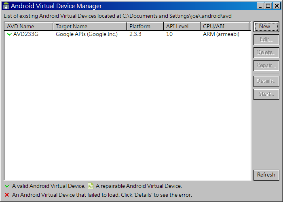The width and height of the screenshot is (283, 202).
Task: Click the red X failed-to-load legend icon
Action: tap(6, 195)
